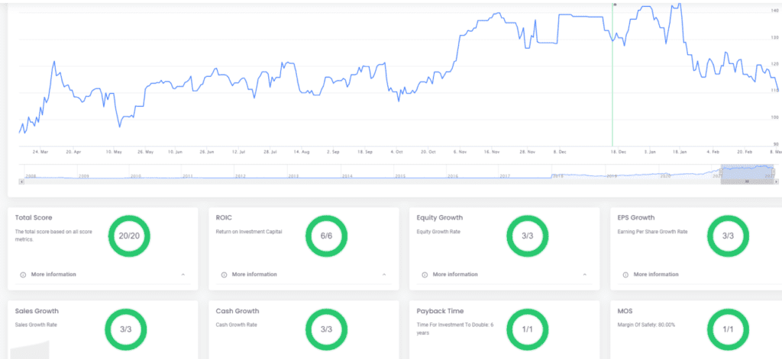Image resolution: width=782 pixels, height=359 pixels.
Task: Open More information under ROIC
Action: (x=254, y=274)
